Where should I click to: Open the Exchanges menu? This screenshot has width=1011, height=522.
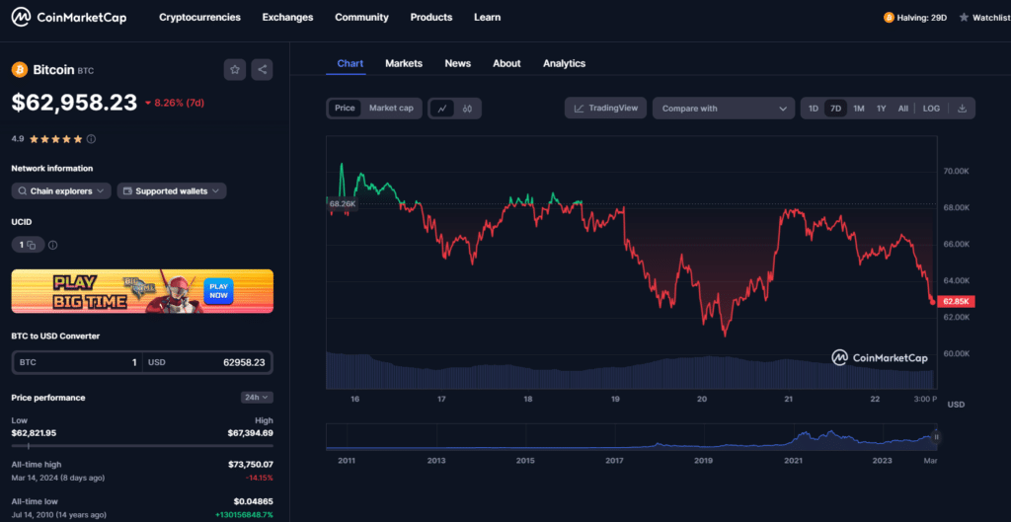coord(287,18)
